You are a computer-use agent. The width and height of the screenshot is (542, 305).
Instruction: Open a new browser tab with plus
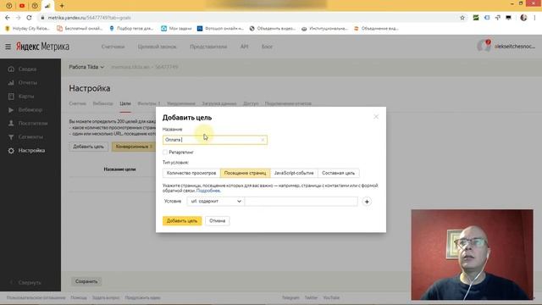pyautogui.click(x=62, y=6)
